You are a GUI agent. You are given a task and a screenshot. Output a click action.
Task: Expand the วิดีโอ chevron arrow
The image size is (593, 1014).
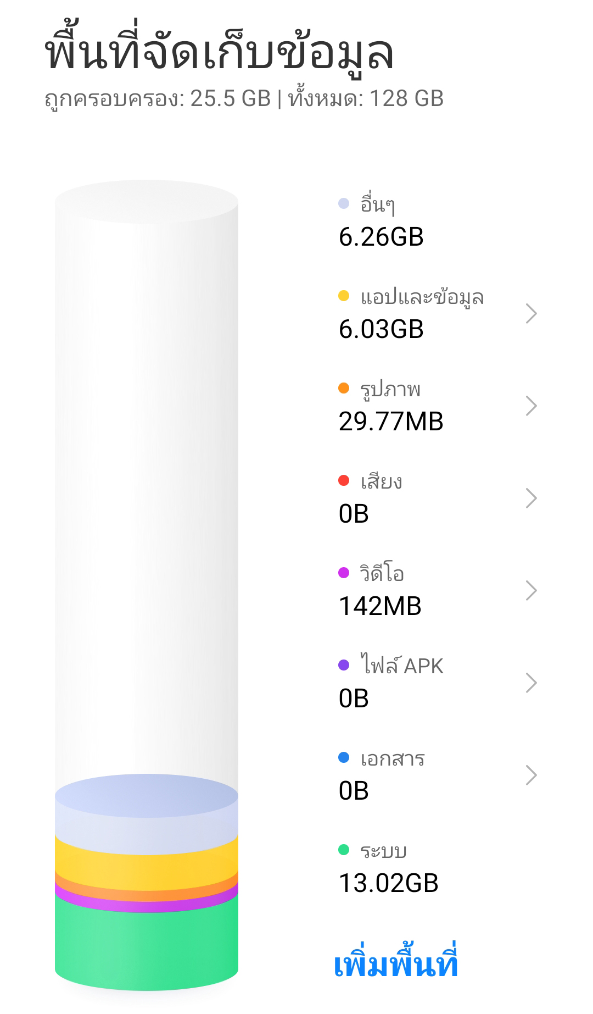[x=531, y=590]
